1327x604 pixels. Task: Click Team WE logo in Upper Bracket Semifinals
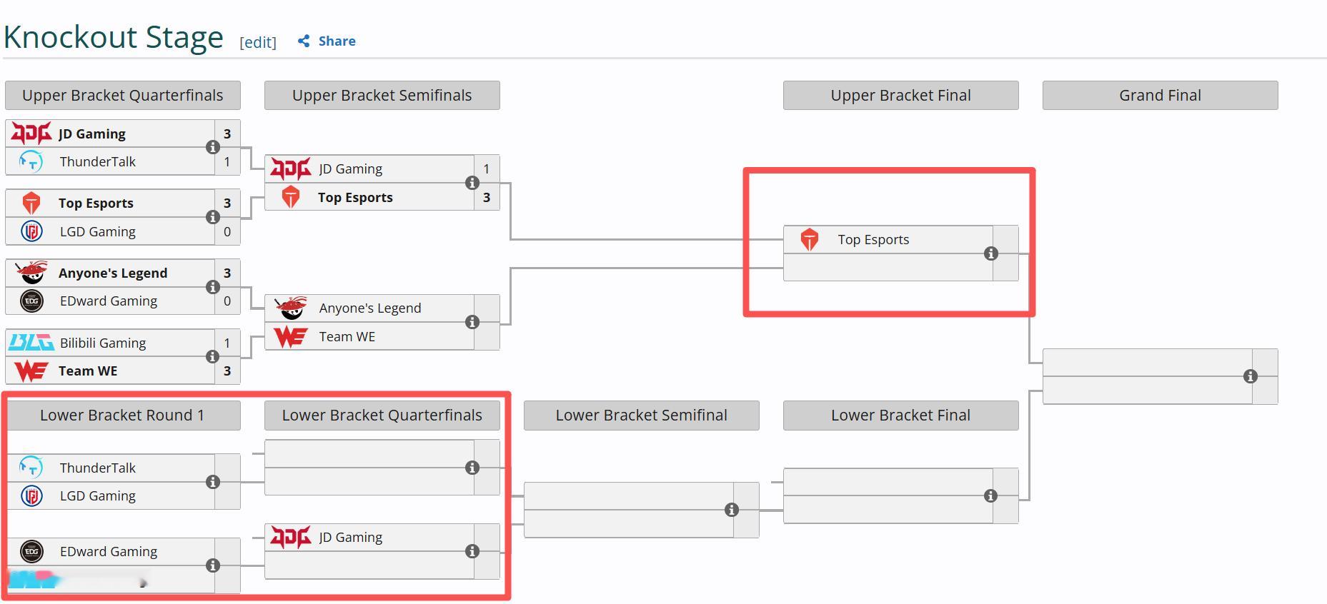pyautogui.click(x=291, y=336)
